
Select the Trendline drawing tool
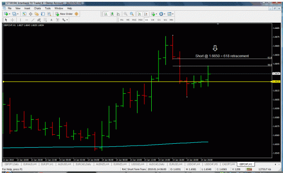click(x=33, y=20)
